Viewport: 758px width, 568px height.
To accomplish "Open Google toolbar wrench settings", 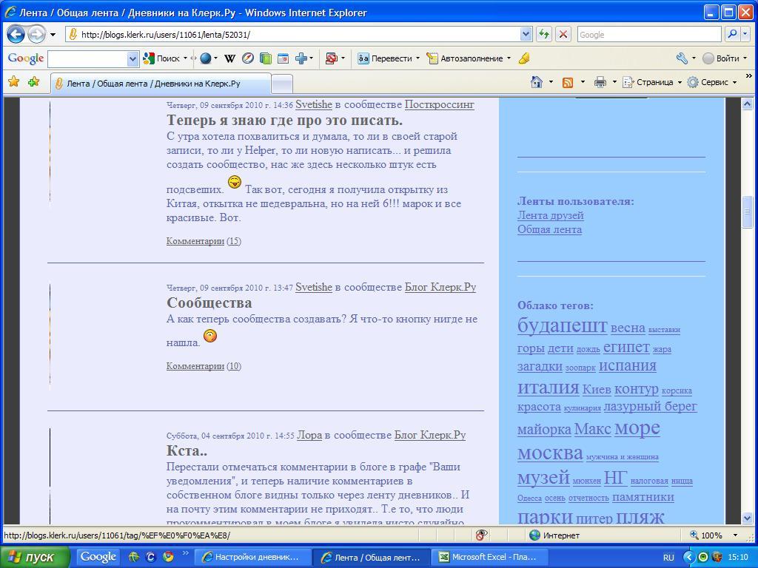I will click(682, 58).
